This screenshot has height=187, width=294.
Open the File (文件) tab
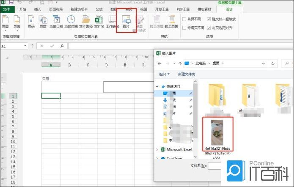[6, 9]
